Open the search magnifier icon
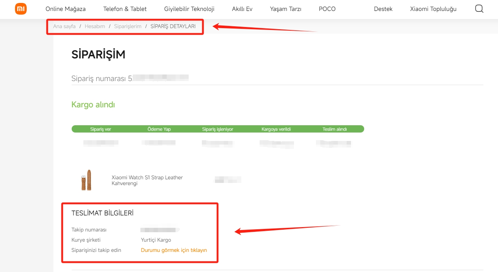 pos(479,9)
